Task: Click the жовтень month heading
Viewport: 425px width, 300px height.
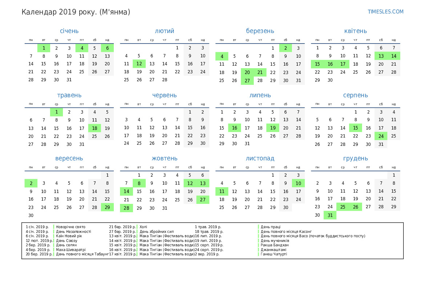Action: click(x=164, y=159)
